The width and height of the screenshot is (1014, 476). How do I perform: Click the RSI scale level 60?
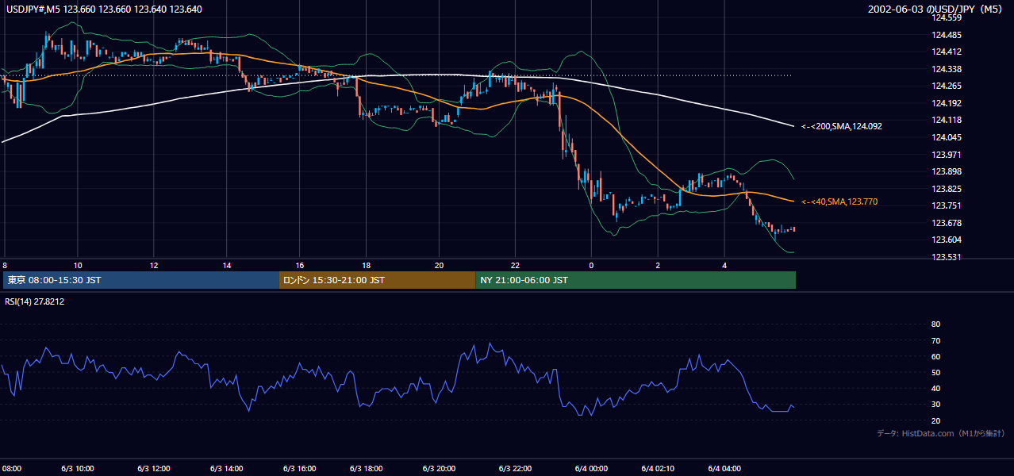click(935, 356)
